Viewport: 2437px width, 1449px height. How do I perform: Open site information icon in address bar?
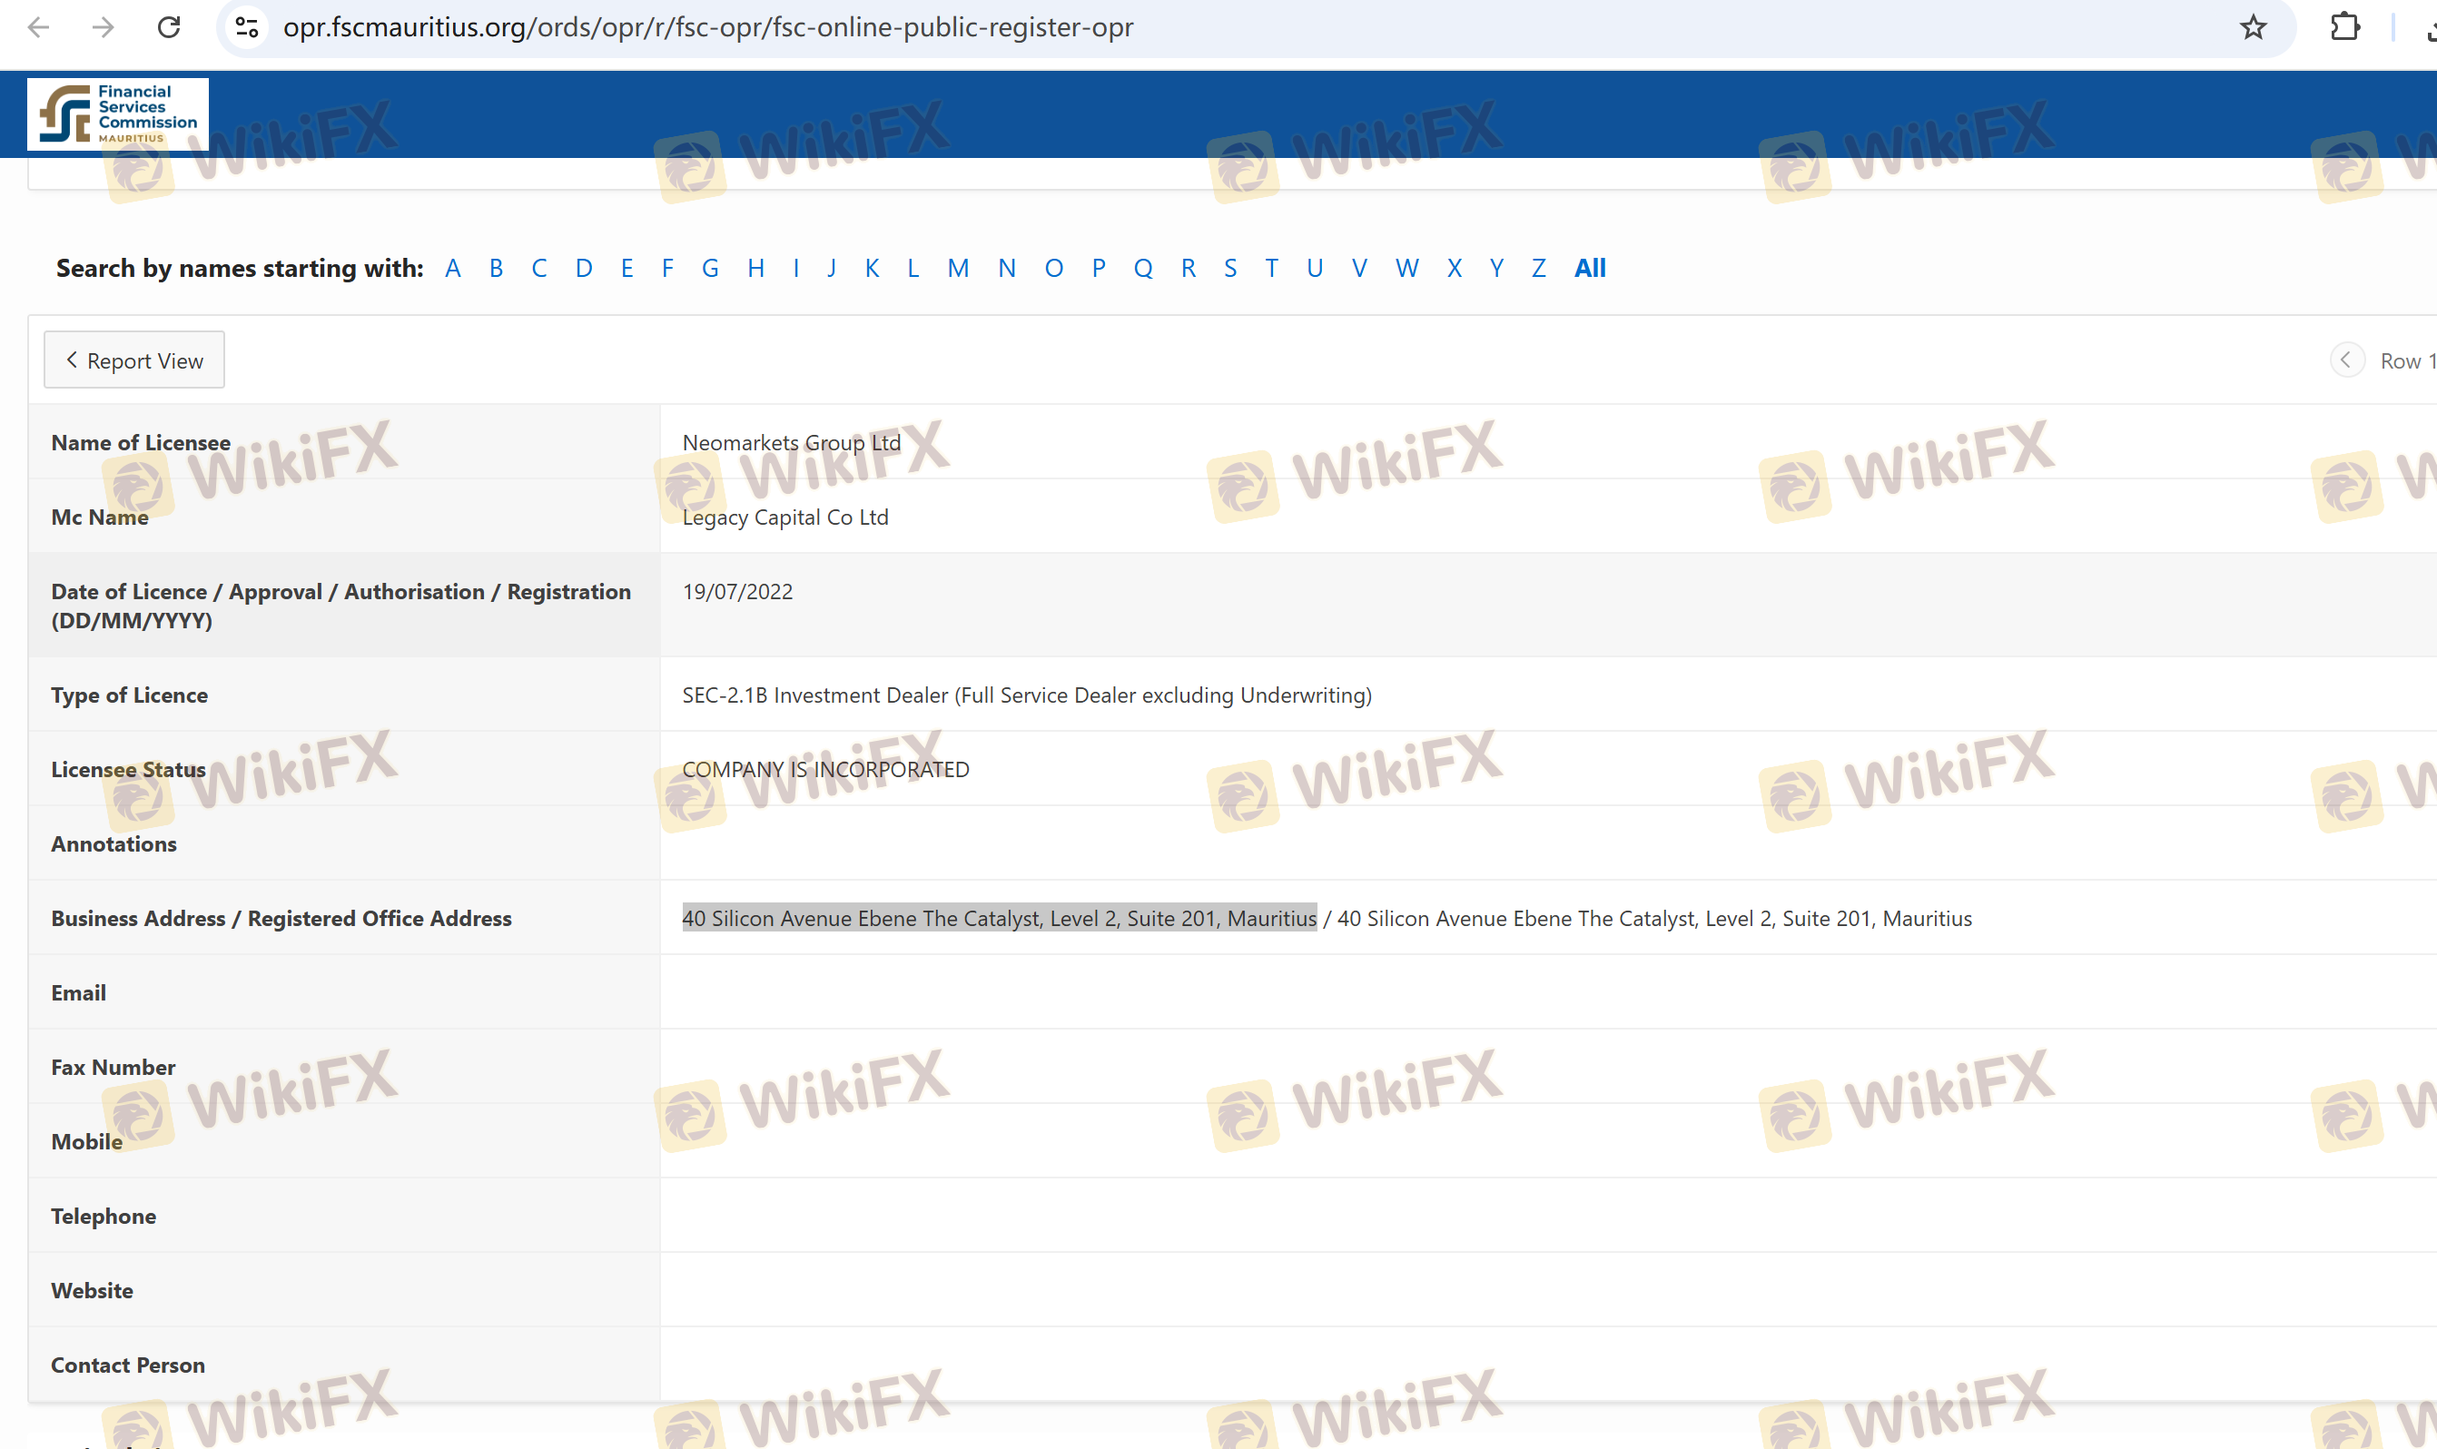pos(247,27)
